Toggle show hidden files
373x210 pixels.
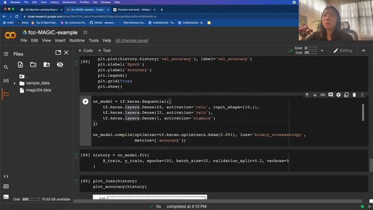(x=60, y=65)
